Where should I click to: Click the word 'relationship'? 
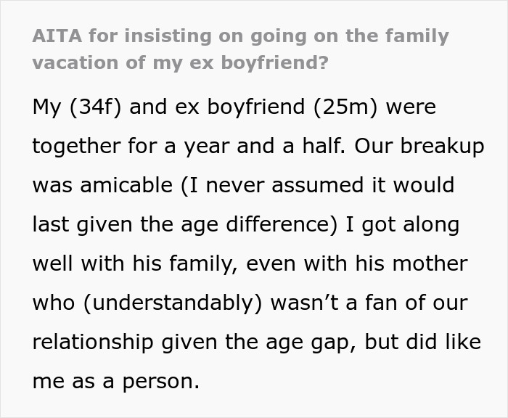[94, 342]
